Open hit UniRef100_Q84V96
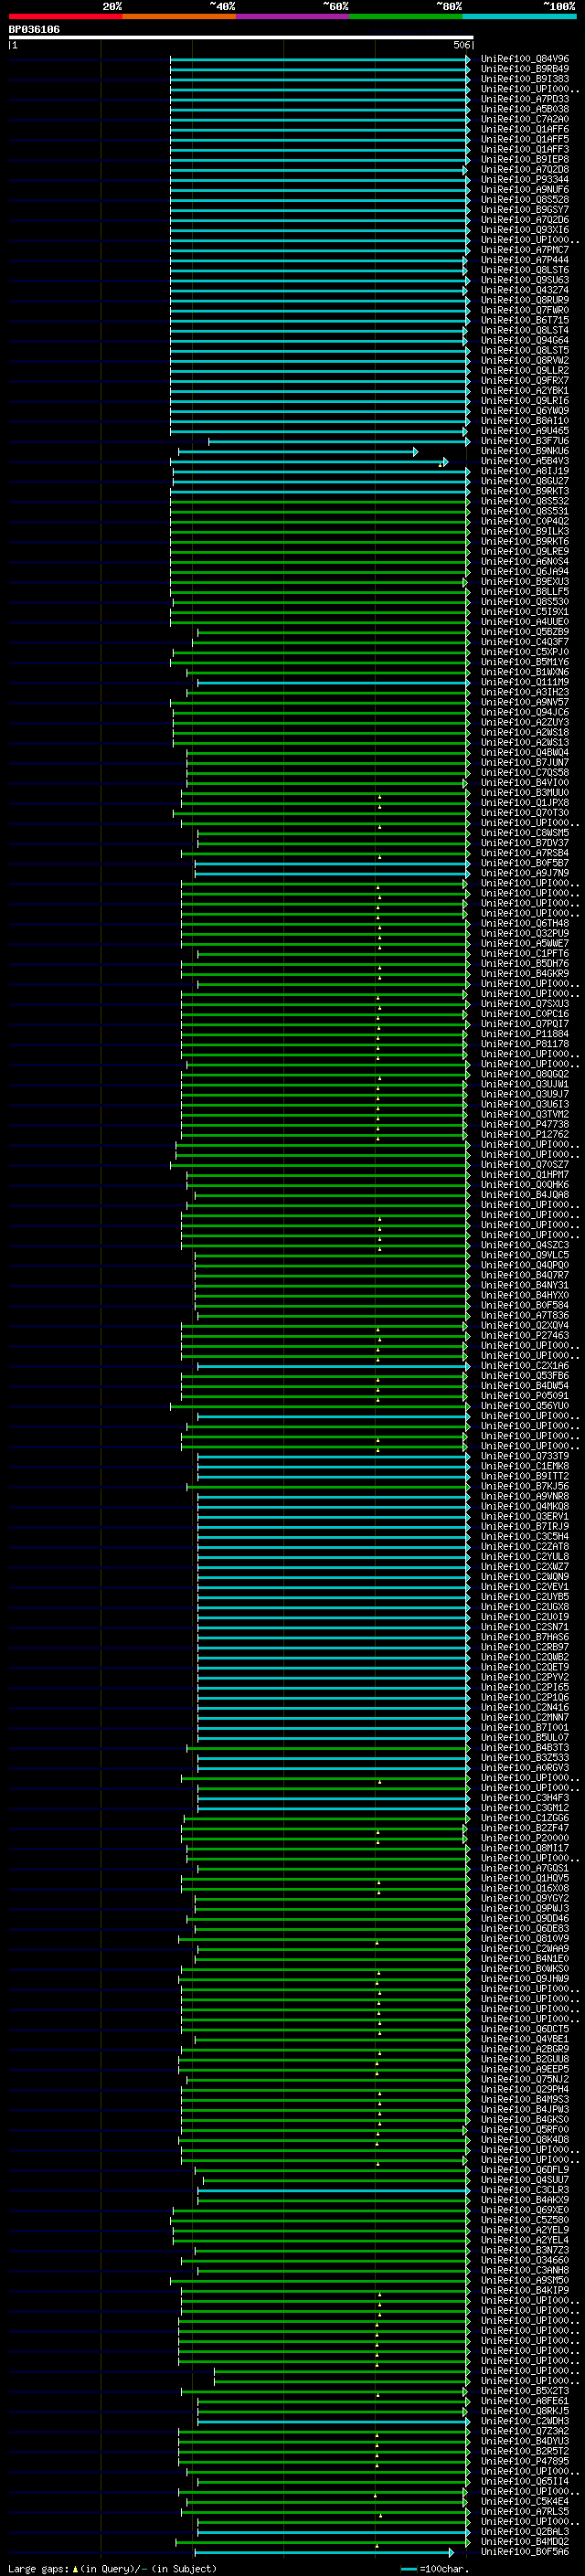The height and width of the screenshot is (2576, 585). (524, 59)
